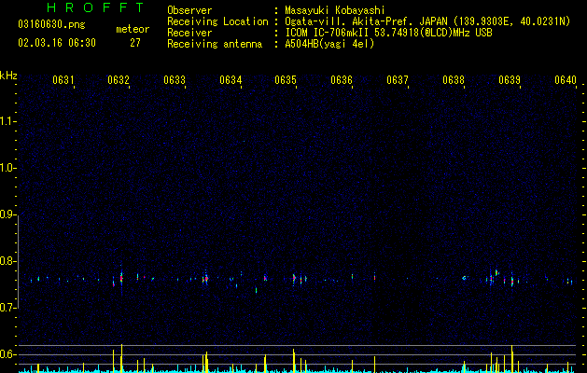
Task: Click the 0634 time marker
Action: [x=231, y=80]
